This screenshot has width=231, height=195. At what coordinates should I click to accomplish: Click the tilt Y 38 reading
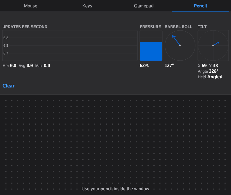click(214, 66)
